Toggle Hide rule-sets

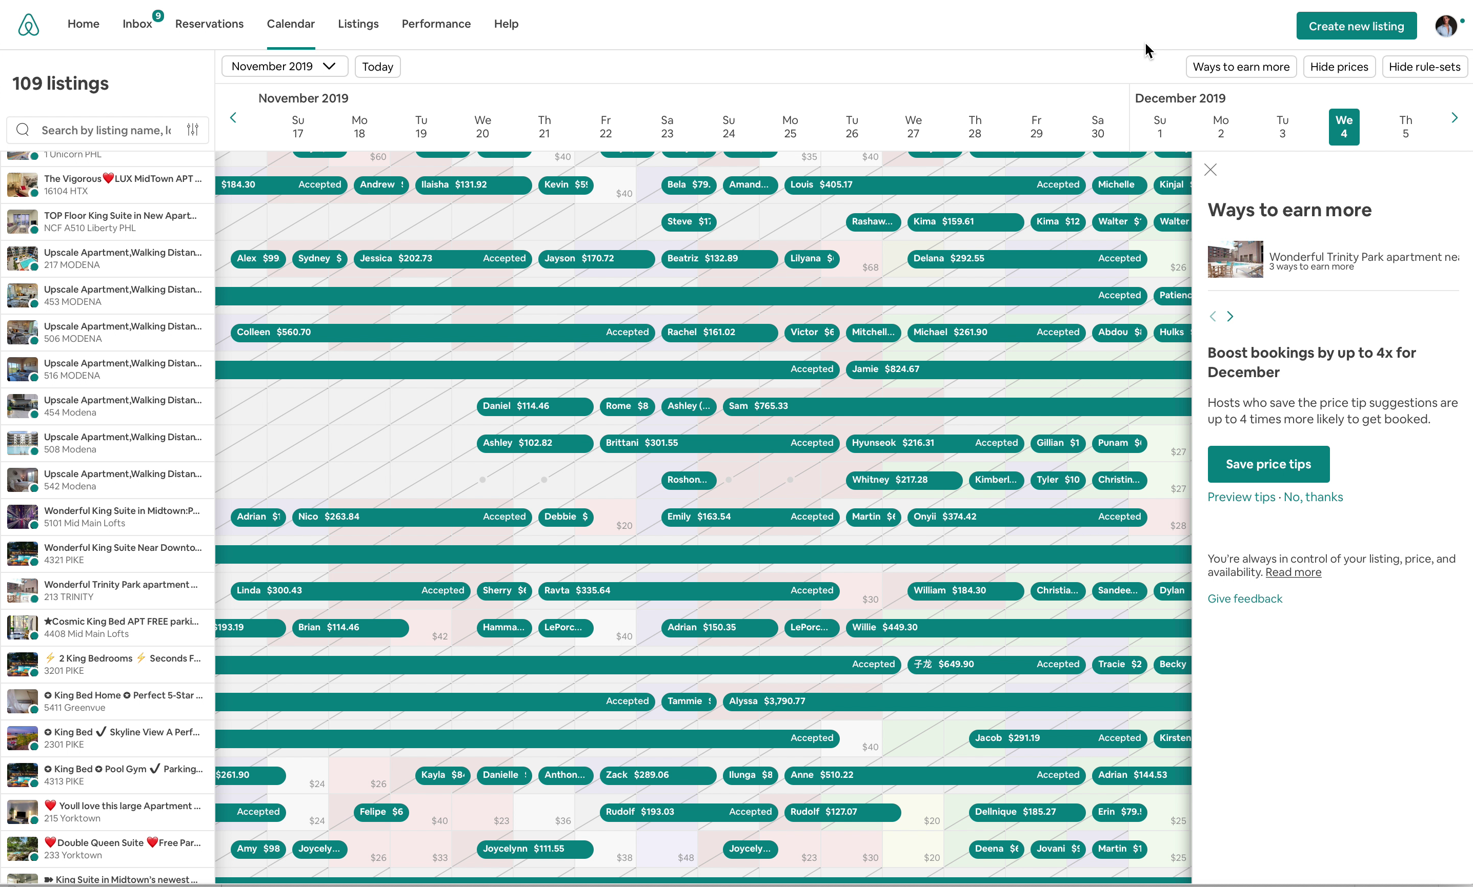coord(1425,66)
